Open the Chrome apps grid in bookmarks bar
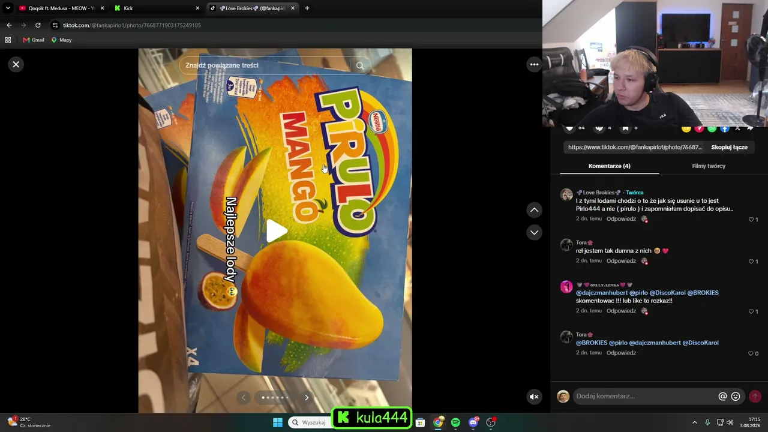This screenshot has height=432, width=768. 8,40
